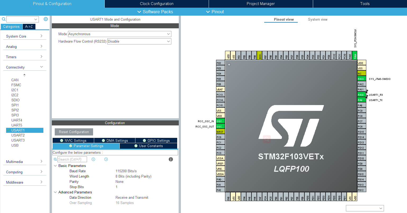The height and width of the screenshot is (213, 407).
Task: Click Data Direction value Receive and Transmit
Action: click(x=132, y=197)
